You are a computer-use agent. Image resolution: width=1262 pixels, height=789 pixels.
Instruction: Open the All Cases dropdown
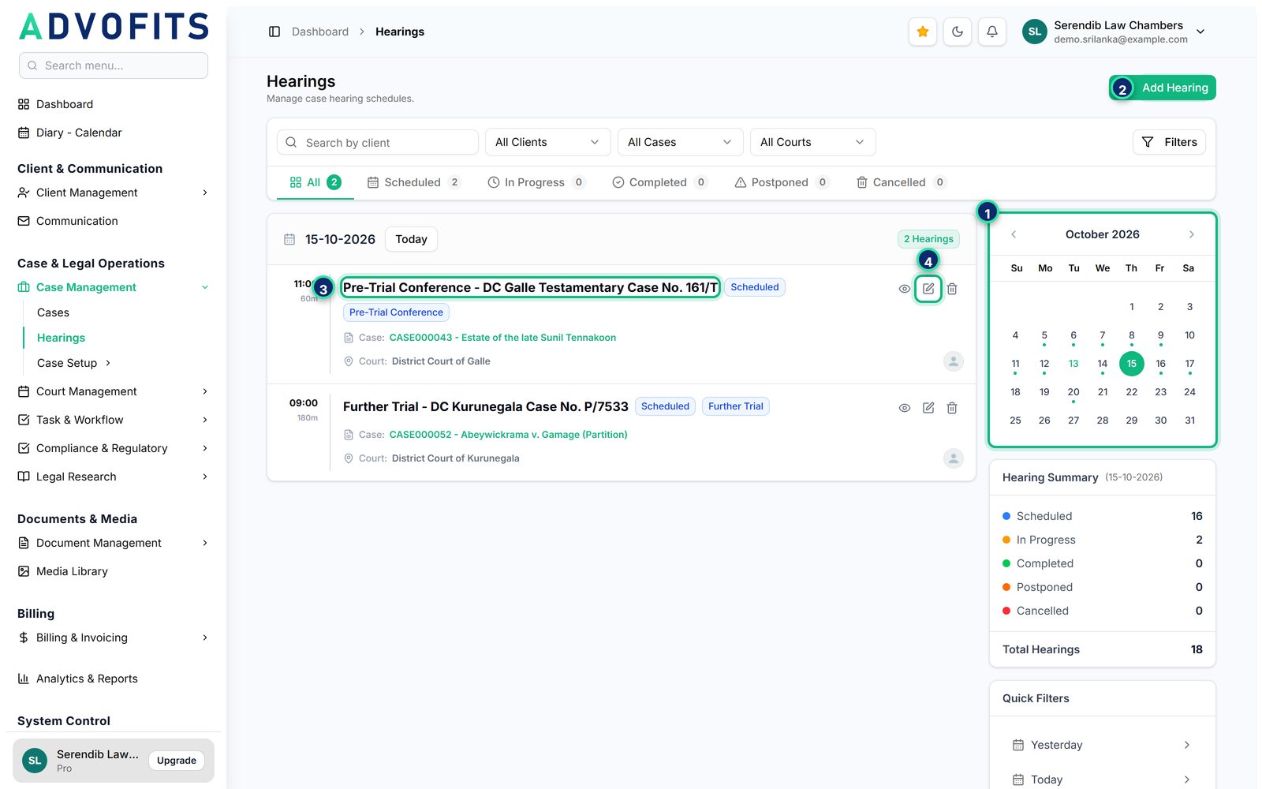pyautogui.click(x=681, y=142)
